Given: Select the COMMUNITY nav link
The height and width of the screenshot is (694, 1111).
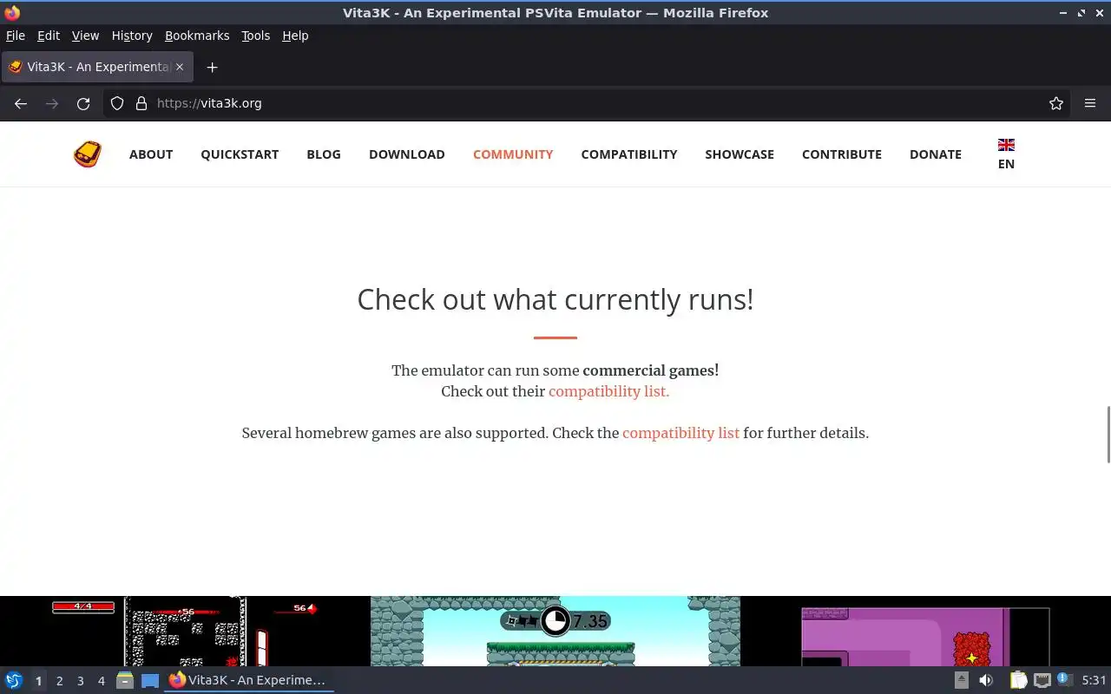Looking at the screenshot, I should [513, 154].
